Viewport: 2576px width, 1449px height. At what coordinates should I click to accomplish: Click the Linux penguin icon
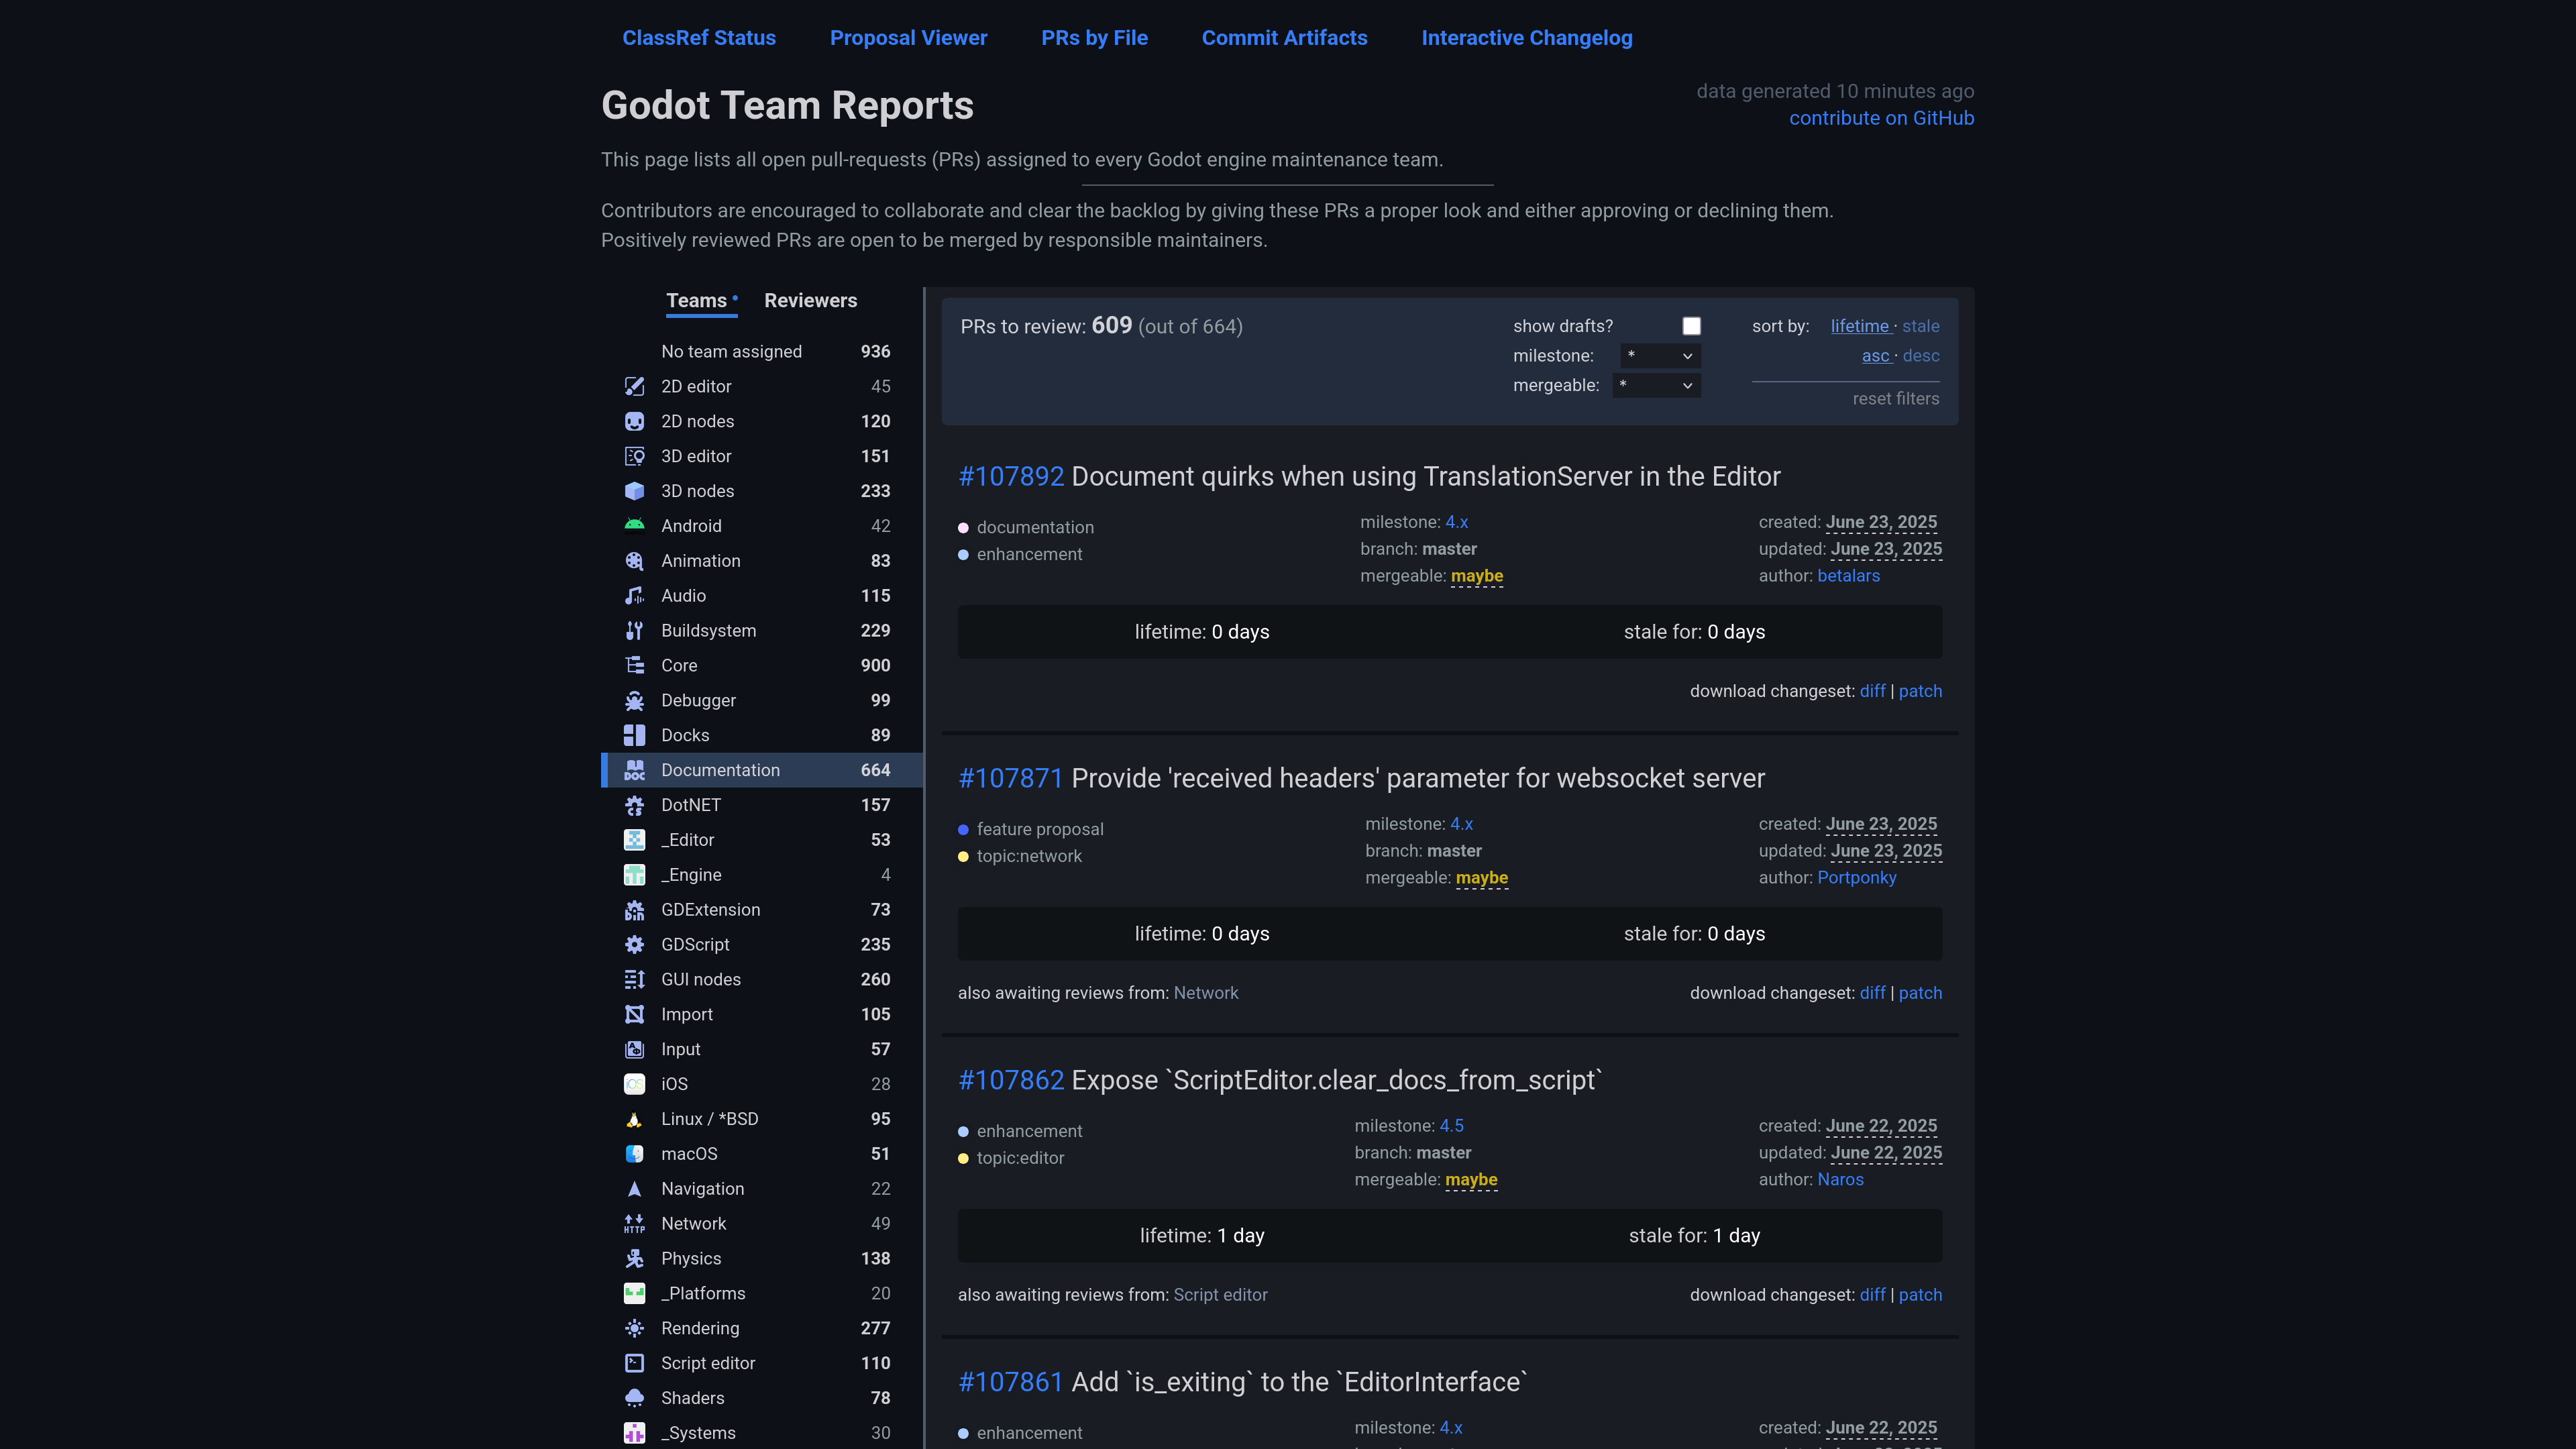coord(634,1119)
